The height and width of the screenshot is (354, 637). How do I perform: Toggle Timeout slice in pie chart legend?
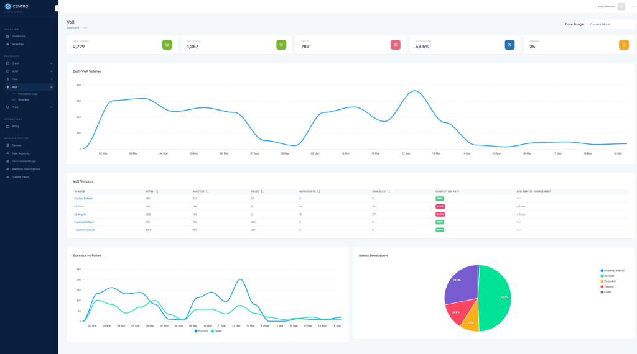click(x=608, y=286)
